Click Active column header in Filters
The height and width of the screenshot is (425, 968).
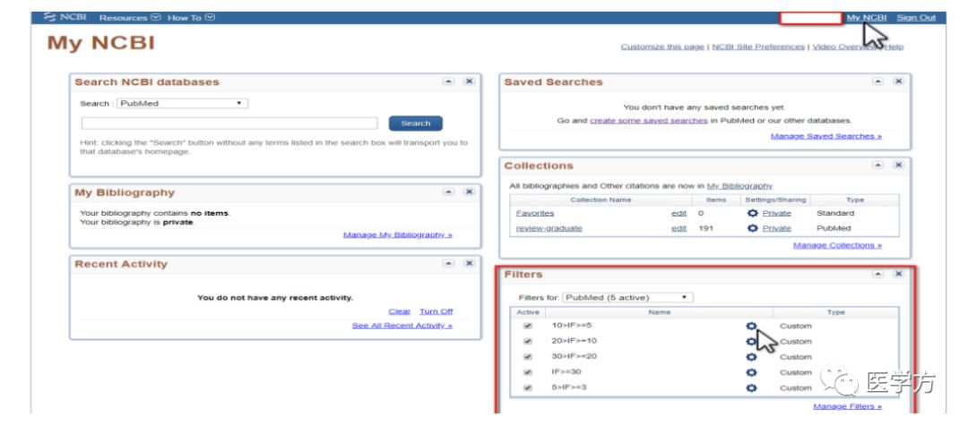coord(528,312)
